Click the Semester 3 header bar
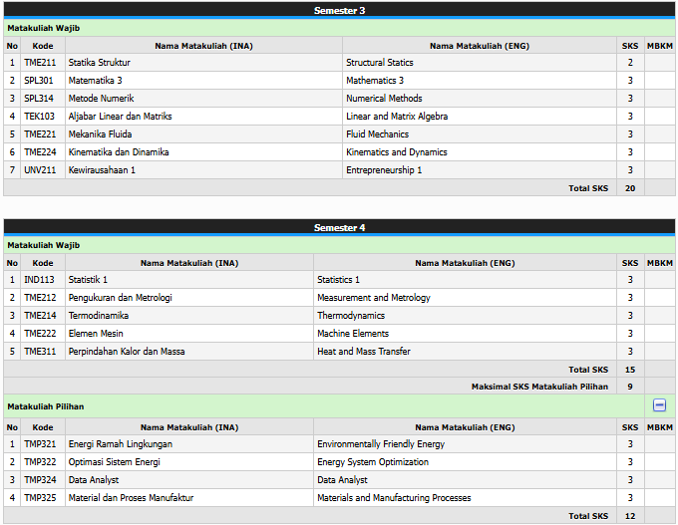Screen dimensions: 678x525 339,10
